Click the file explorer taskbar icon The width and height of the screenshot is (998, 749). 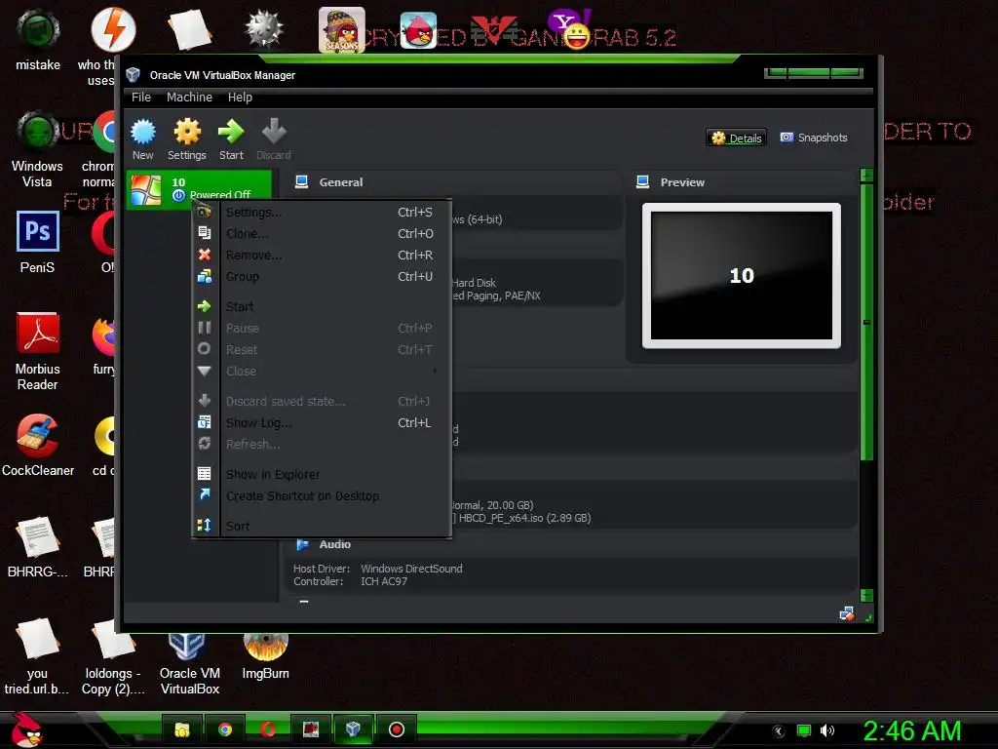pyautogui.click(x=182, y=729)
